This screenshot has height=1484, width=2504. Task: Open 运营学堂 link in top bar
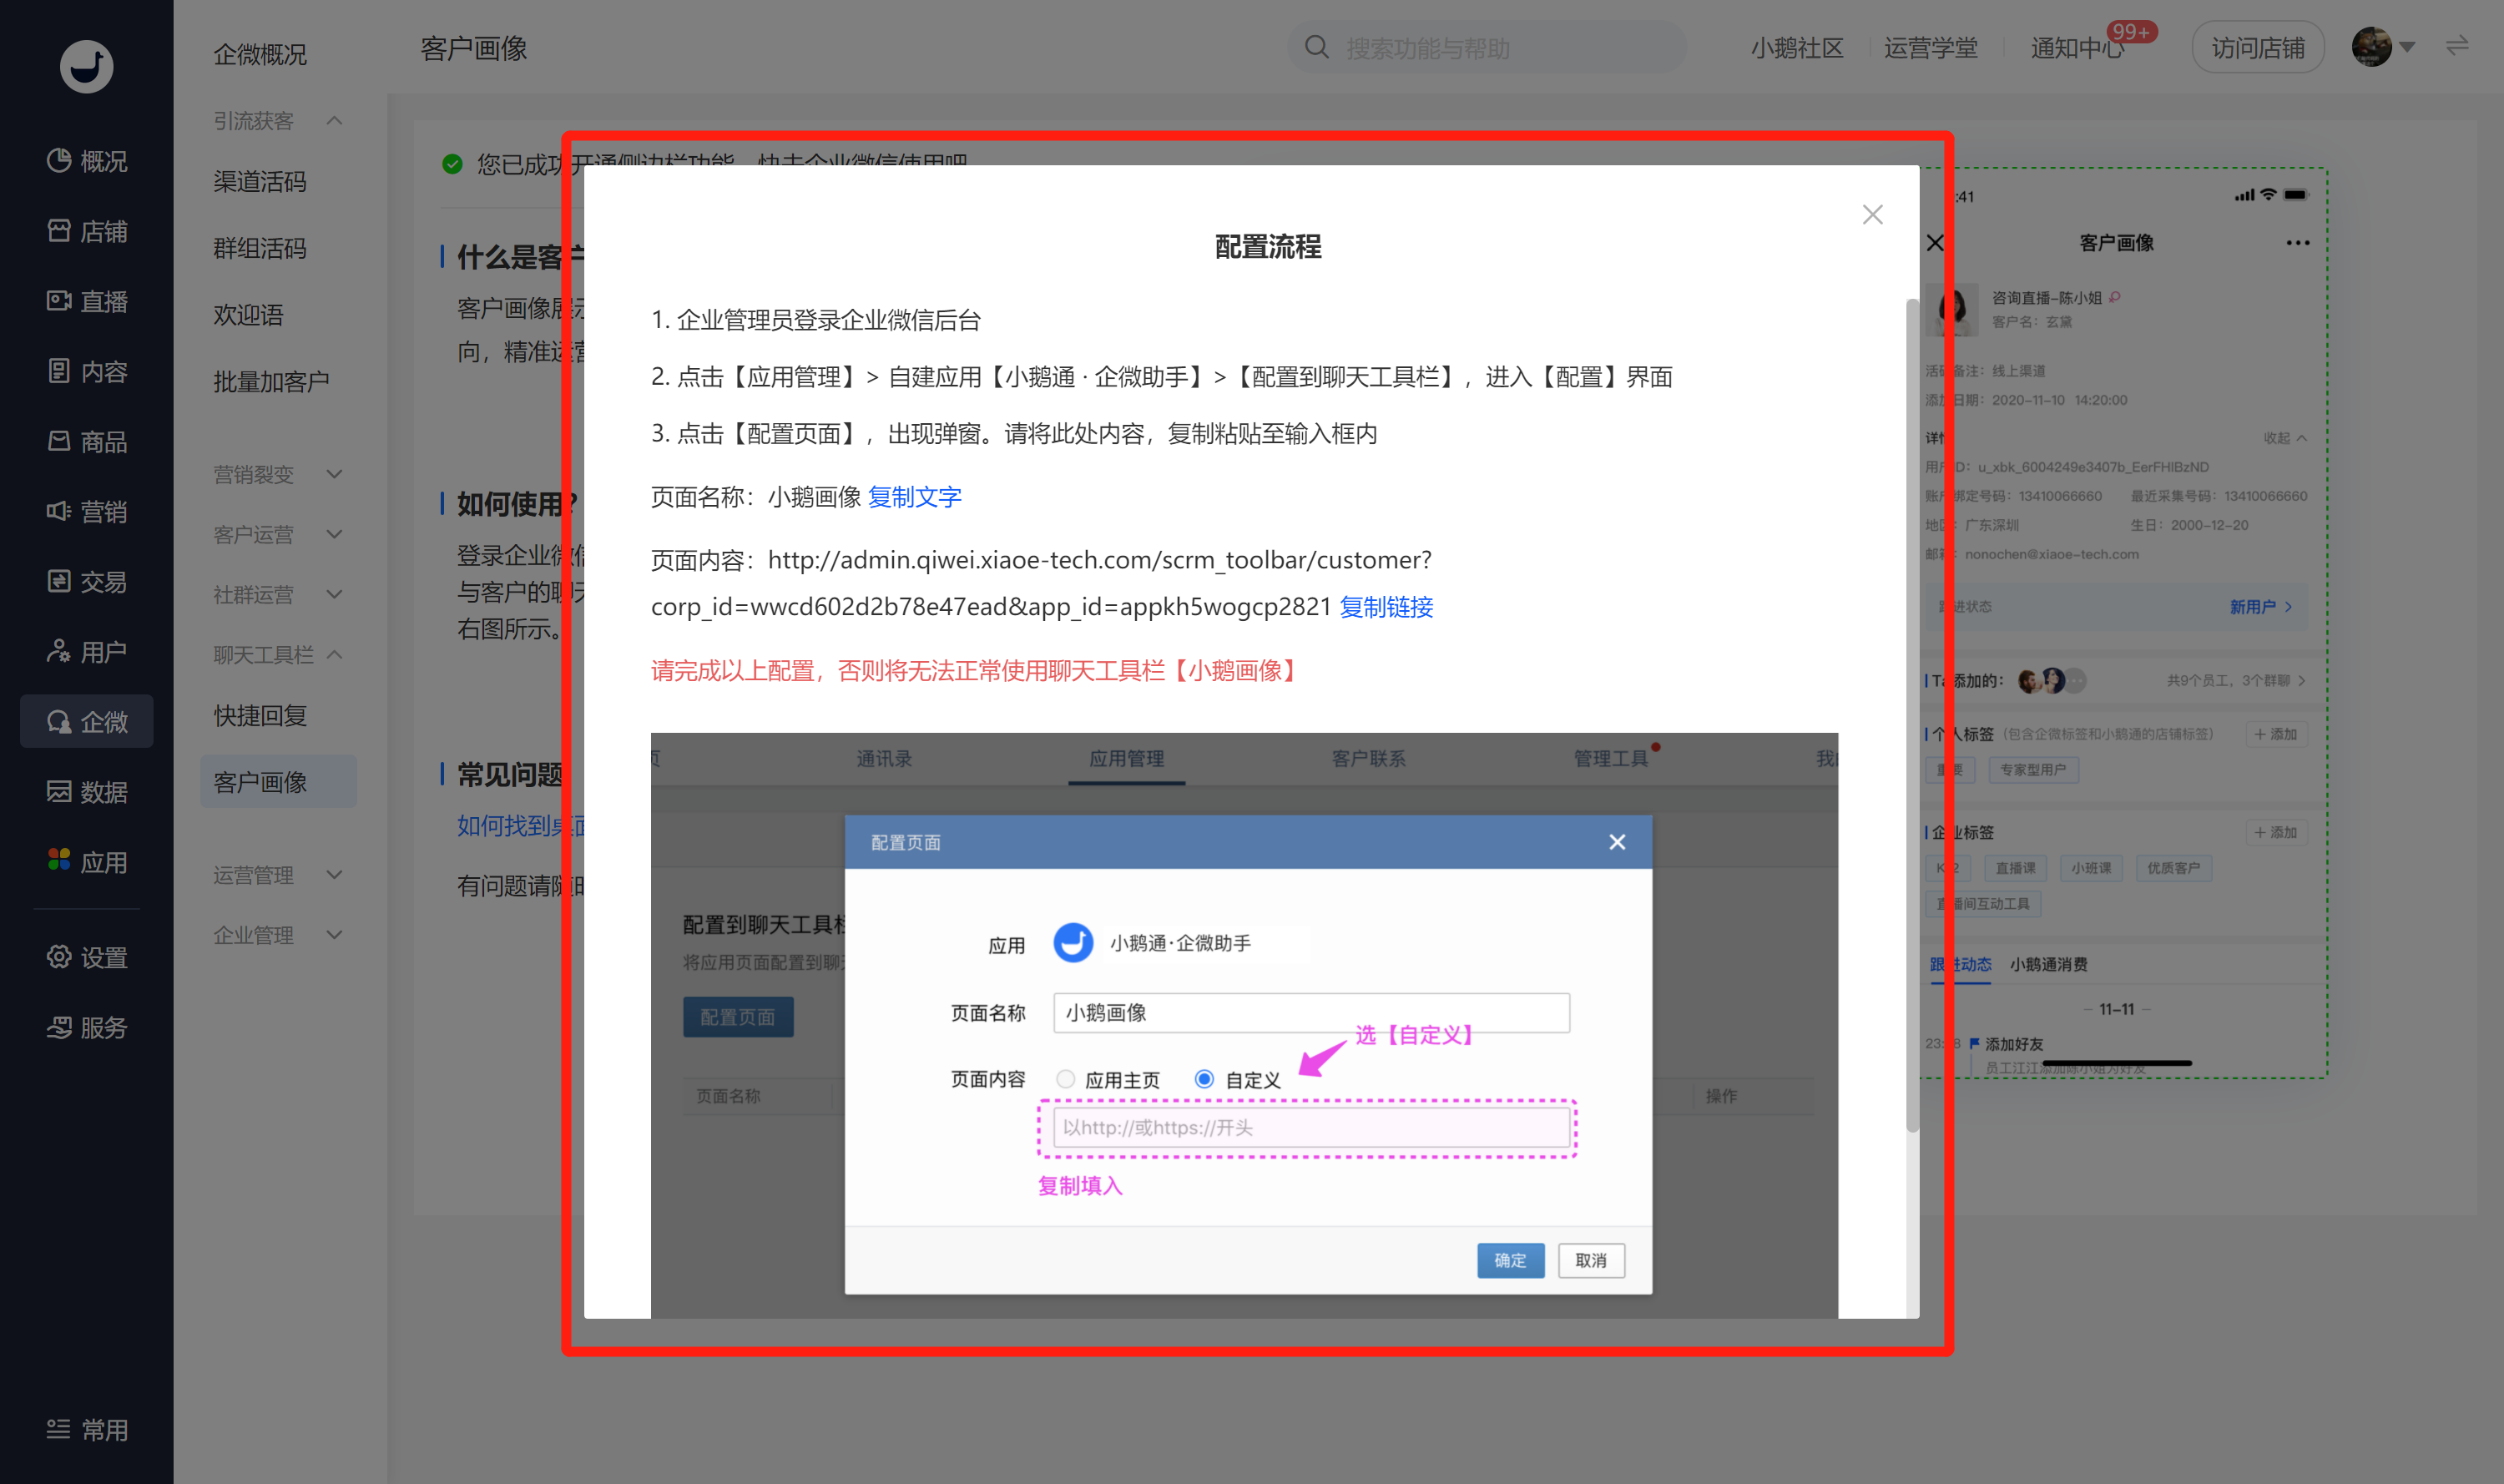1931,48
